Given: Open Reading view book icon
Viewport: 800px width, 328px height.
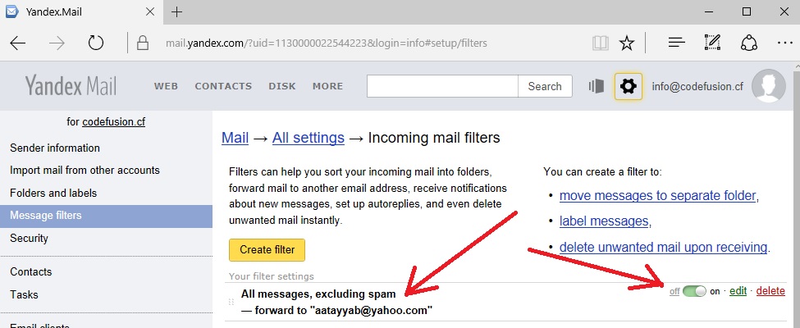Looking at the screenshot, I should 601,43.
